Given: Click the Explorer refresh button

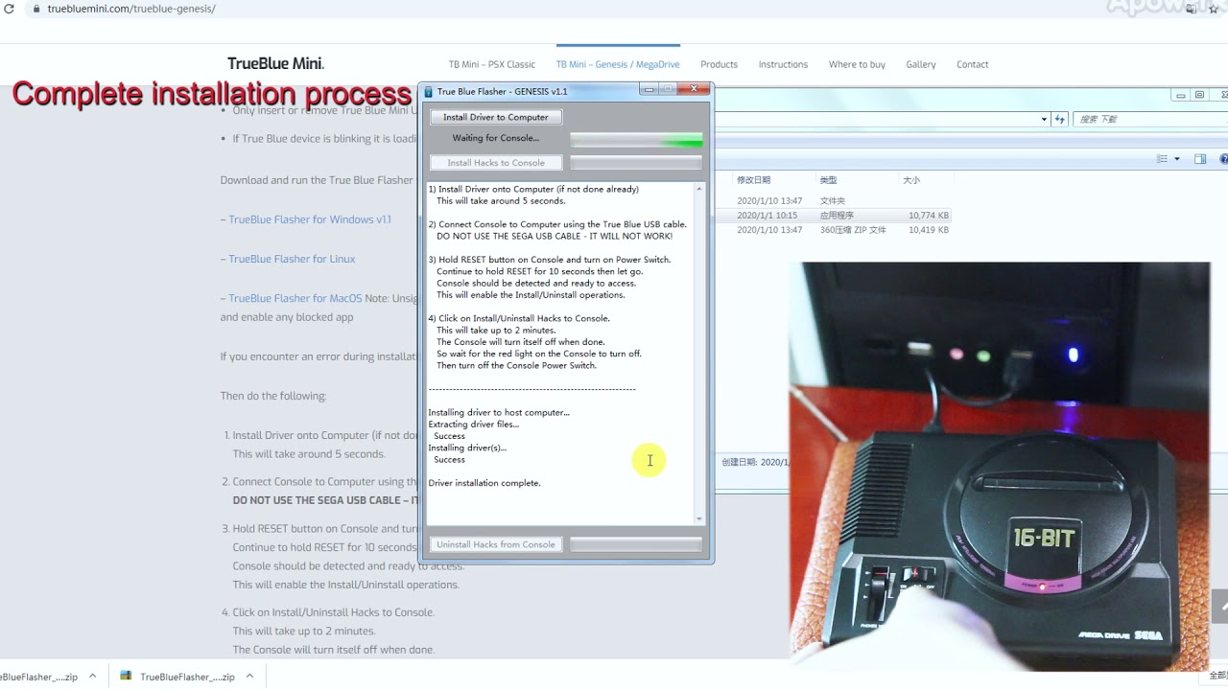Looking at the screenshot, I should 1060,119.
